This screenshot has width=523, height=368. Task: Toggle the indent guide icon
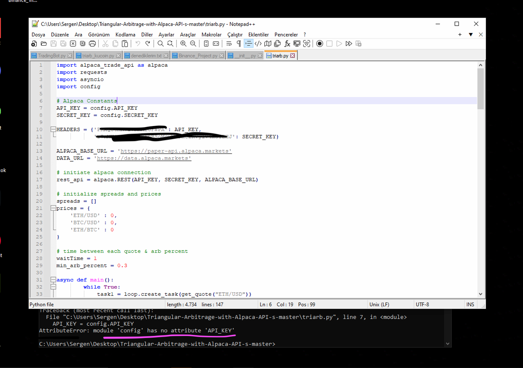click(x=248, y=44)
